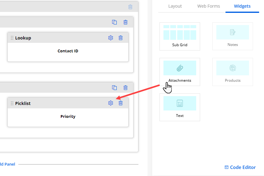Viewport: 264px width, 176px height.
Task: Open settings for the Lookup field
Action: (x=111, y=38)
